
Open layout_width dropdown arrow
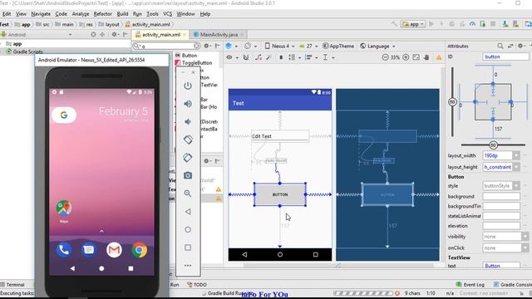click(x=516, y=155)
